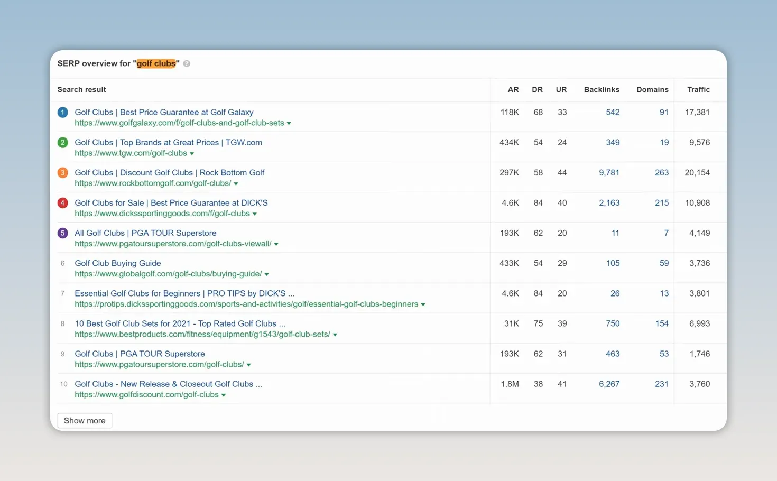The height and width of the screenshot is (481, 777).
Task: Click the green rank 2 badge
Action: (62, 142)
